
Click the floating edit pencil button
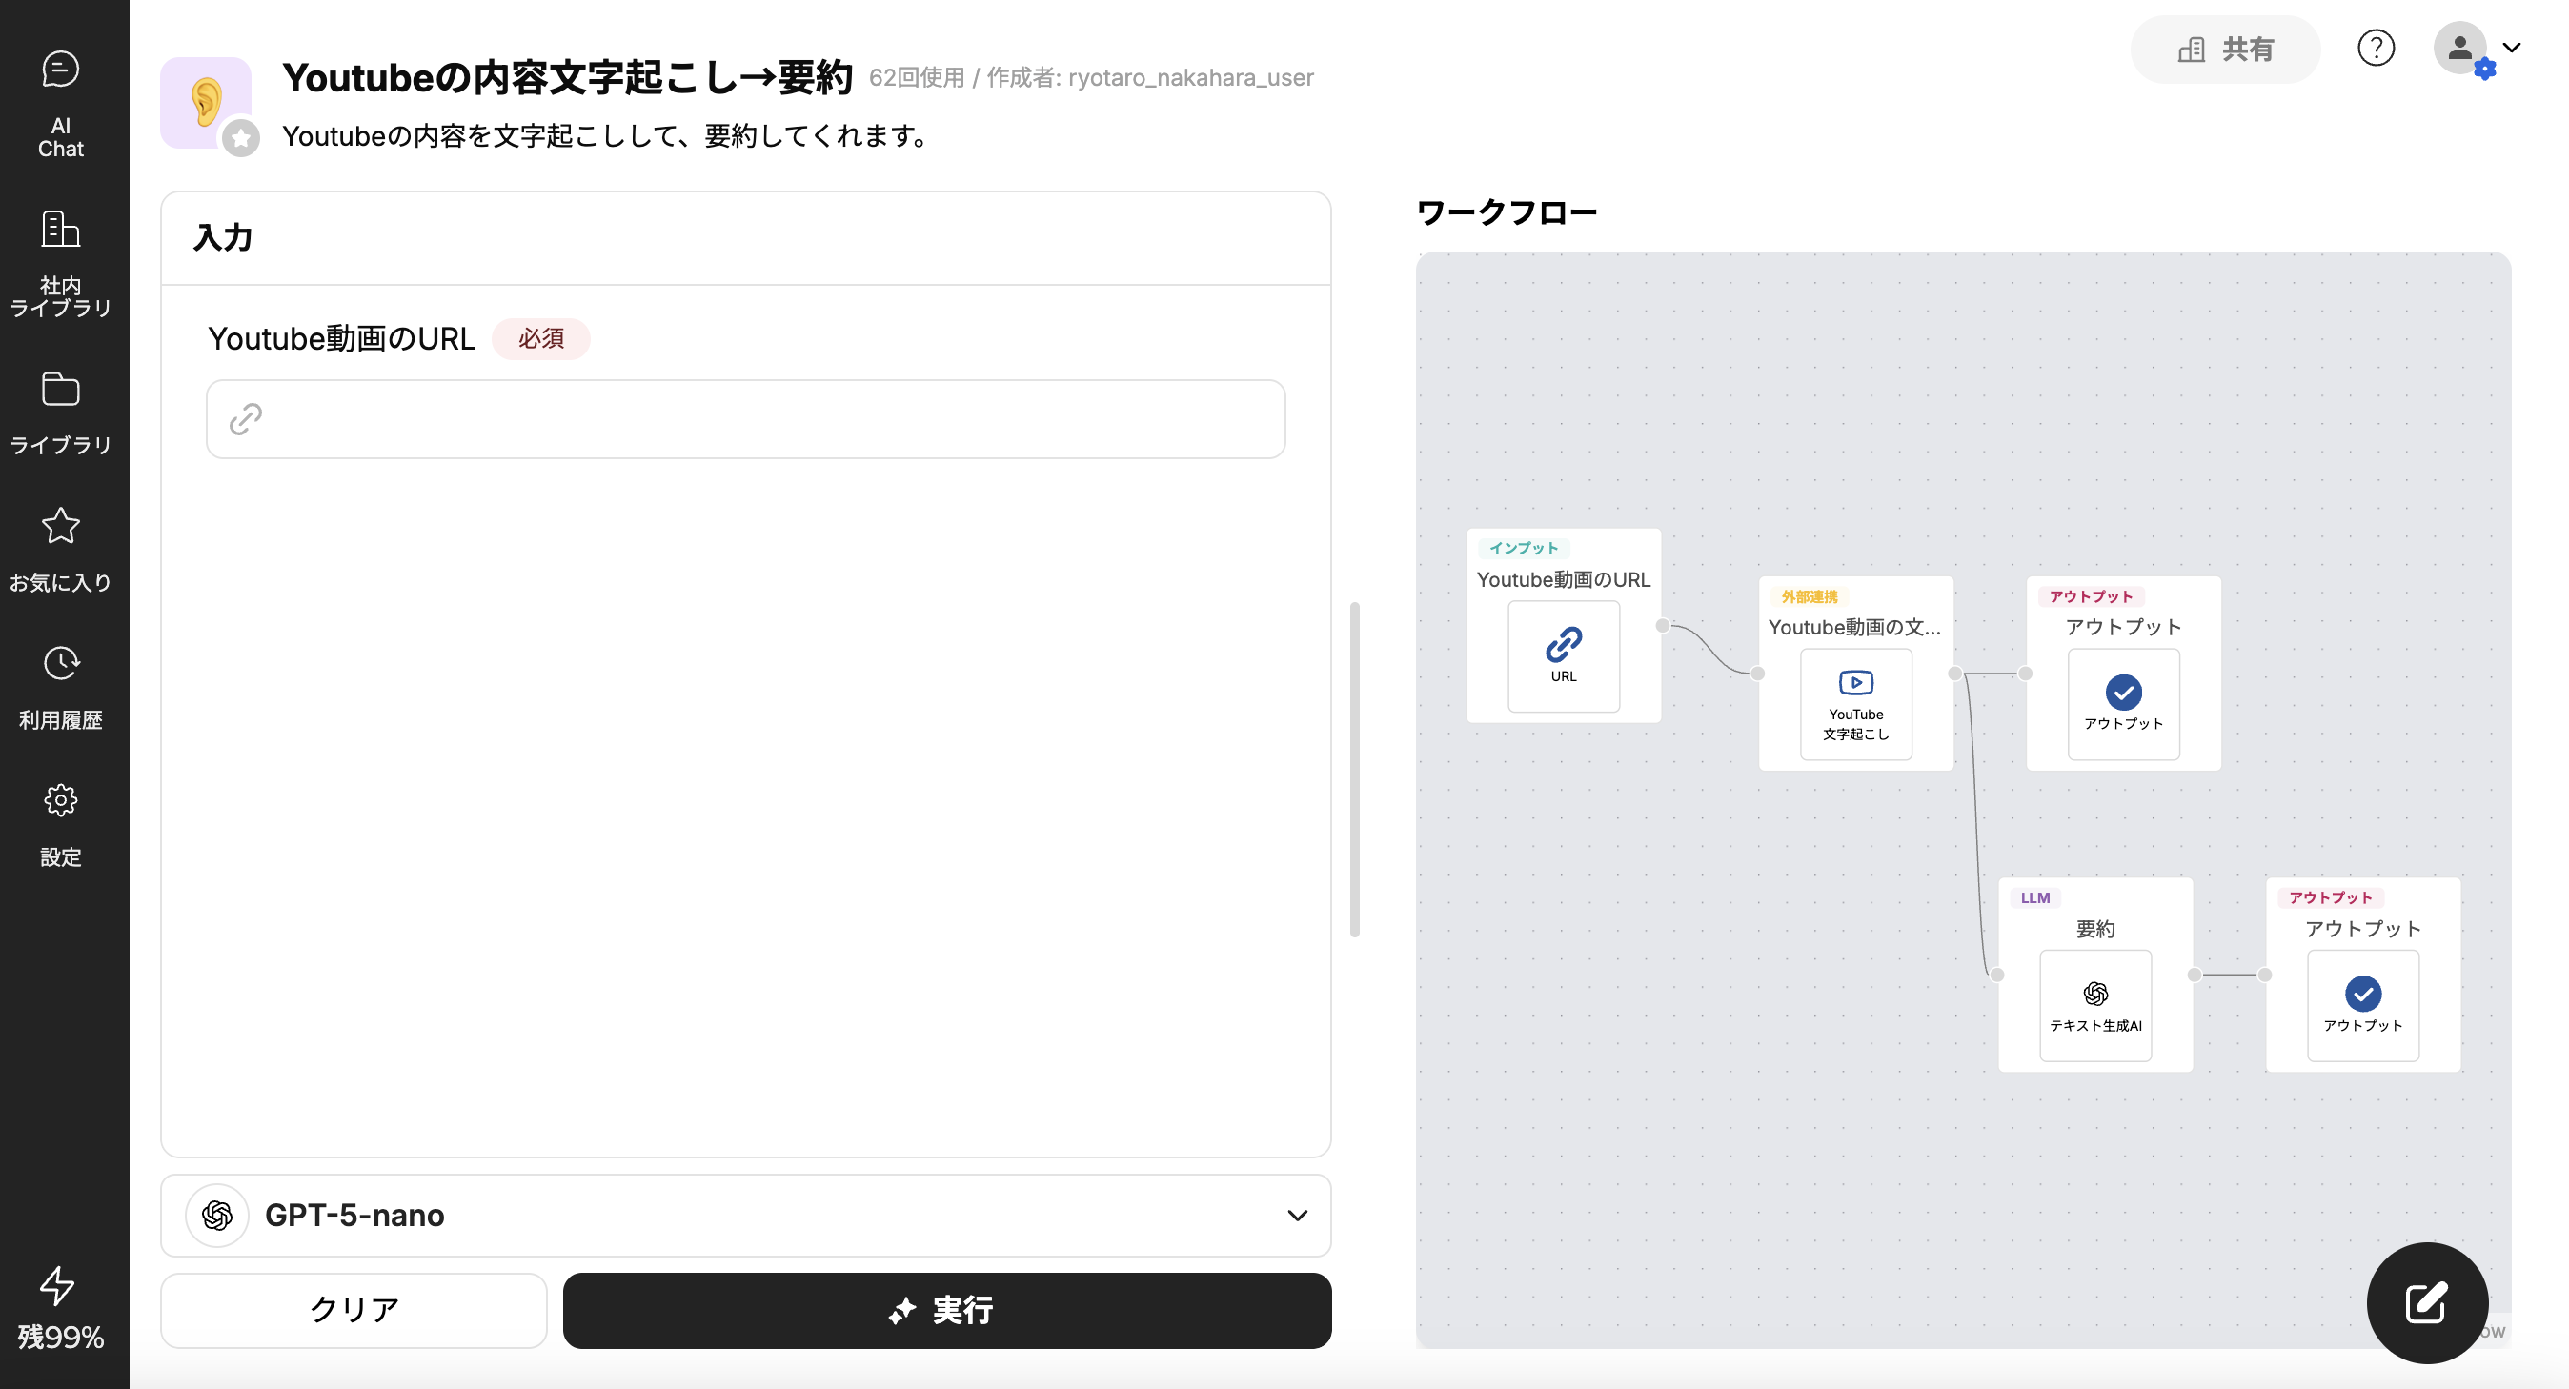click(x=2425, y=1301)
